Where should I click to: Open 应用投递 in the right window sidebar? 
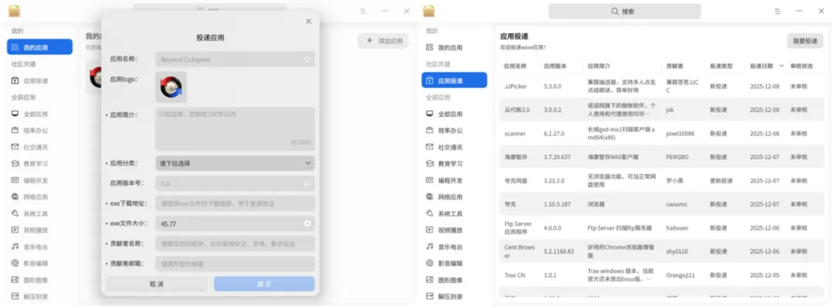[x=454, y=81]
